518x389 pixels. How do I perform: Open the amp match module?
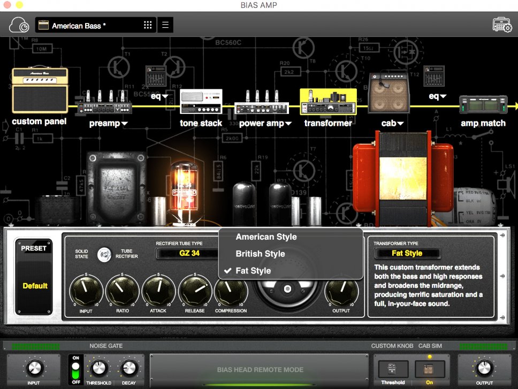[x=483, y=105]
